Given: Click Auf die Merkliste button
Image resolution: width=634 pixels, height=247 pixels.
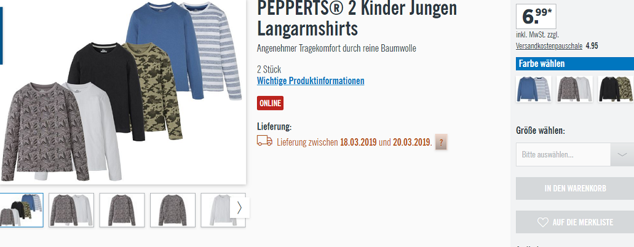Looking at the screenshot, I should point(574,222).
